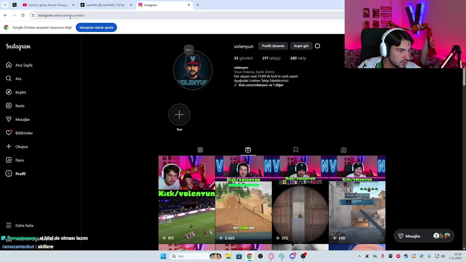Open the Pano dashboard
Screen dimensions: 466x262
pos(15,160)
